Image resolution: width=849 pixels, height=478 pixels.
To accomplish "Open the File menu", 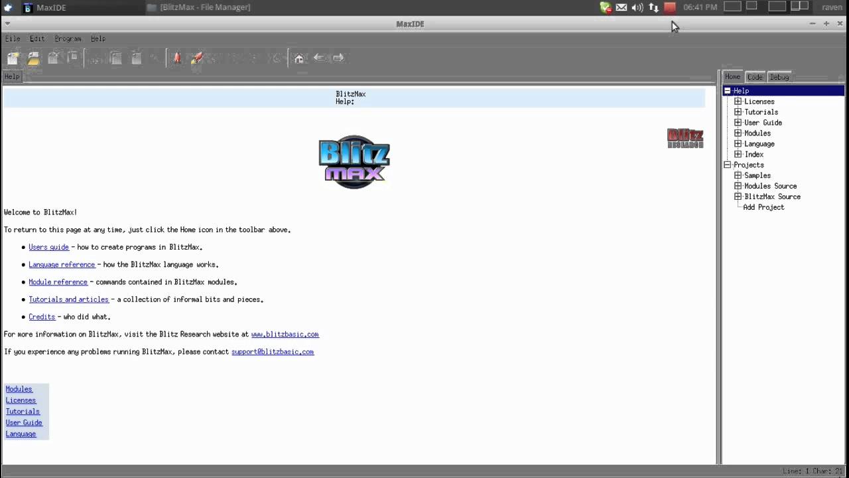I will pyautogui.click(x=13, y=39).
